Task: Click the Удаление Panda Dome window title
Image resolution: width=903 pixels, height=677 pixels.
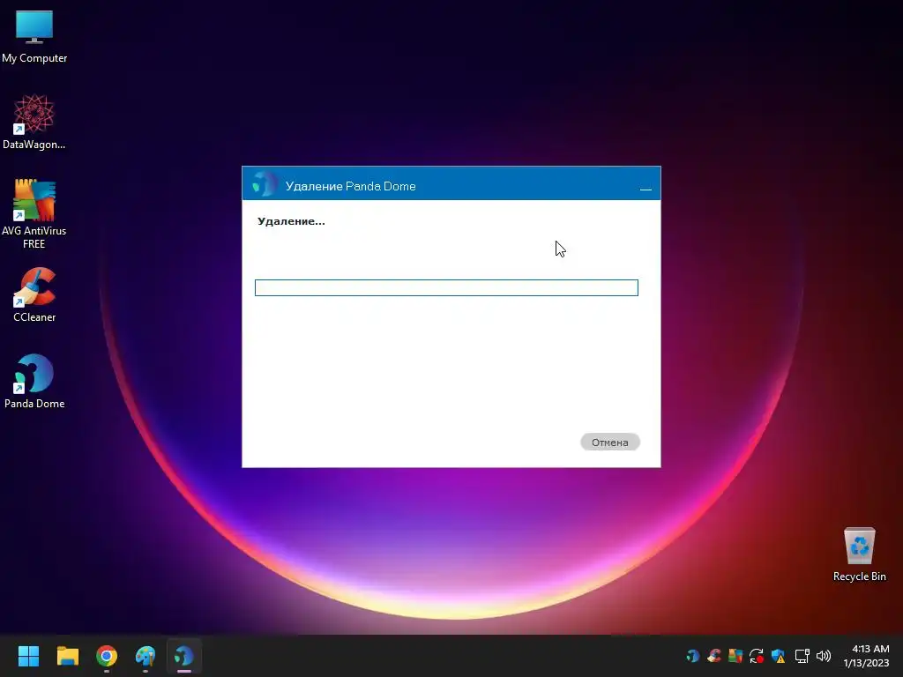Action: pyautogui.click(x=351, y=187)
